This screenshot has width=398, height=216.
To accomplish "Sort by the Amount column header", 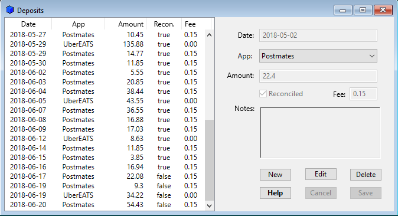I will click(x=126, y=24).
